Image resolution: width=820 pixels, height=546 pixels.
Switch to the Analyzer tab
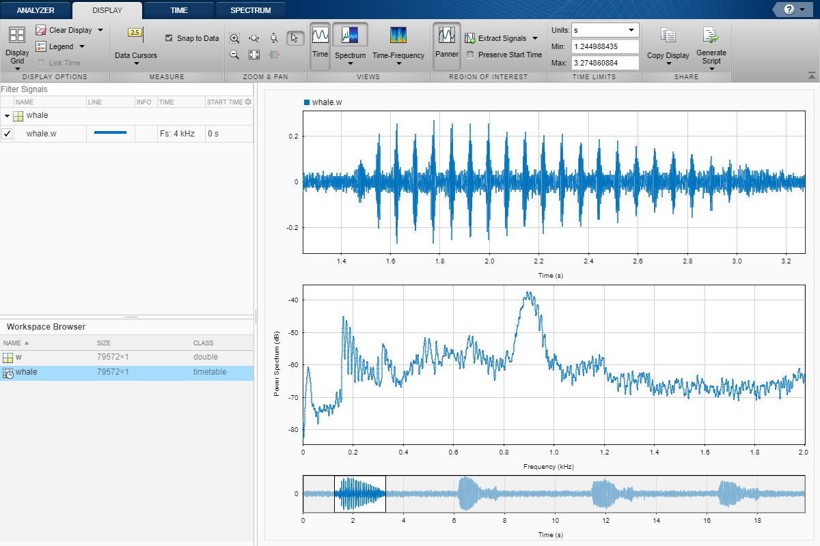click(36, 10)
